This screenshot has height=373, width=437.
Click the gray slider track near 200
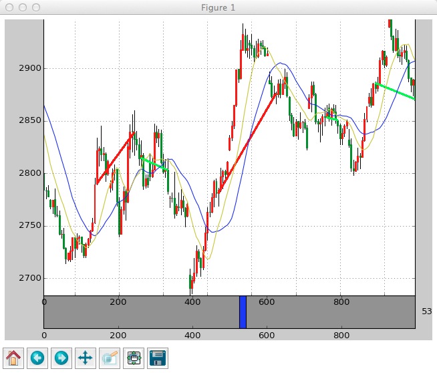click(x=118, y=312)
